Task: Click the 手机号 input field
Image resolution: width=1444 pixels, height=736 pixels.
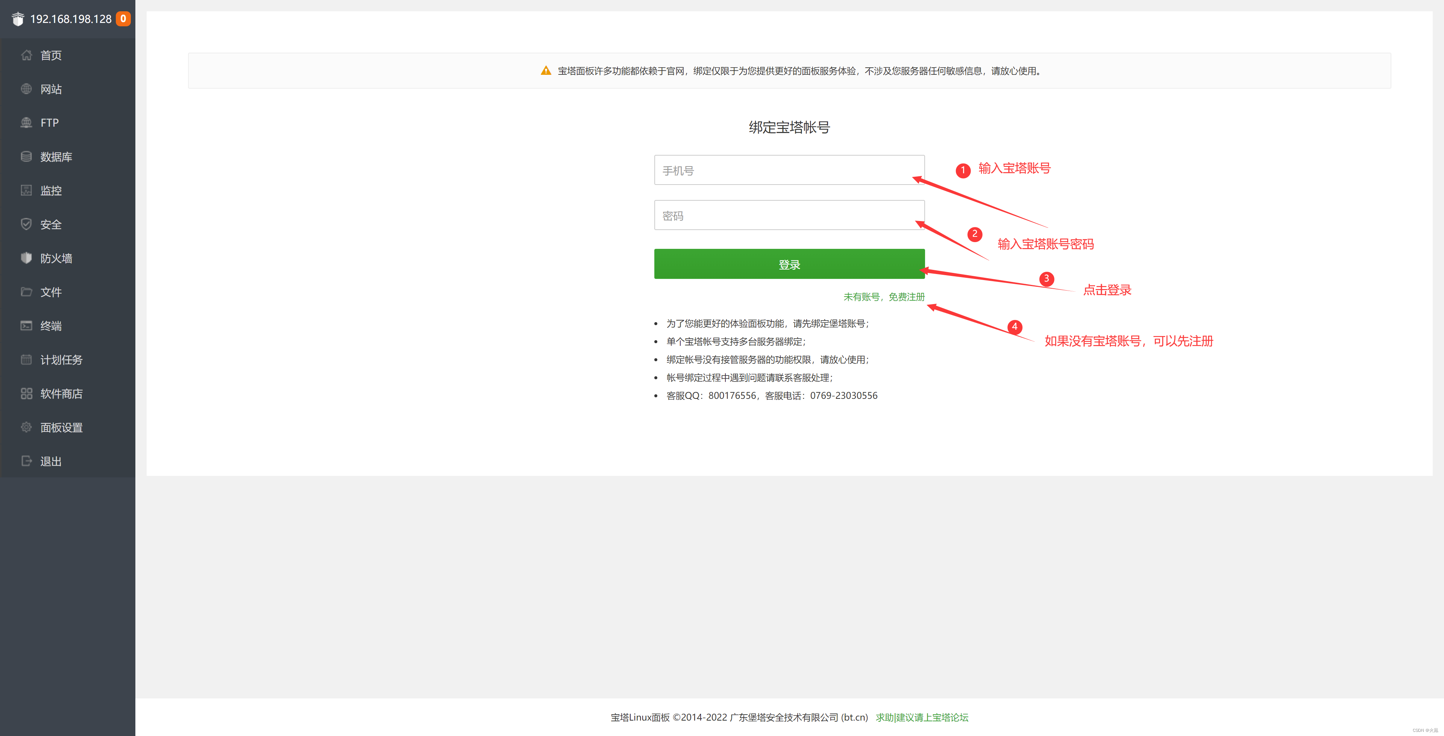Action: (x=789, y=170)
